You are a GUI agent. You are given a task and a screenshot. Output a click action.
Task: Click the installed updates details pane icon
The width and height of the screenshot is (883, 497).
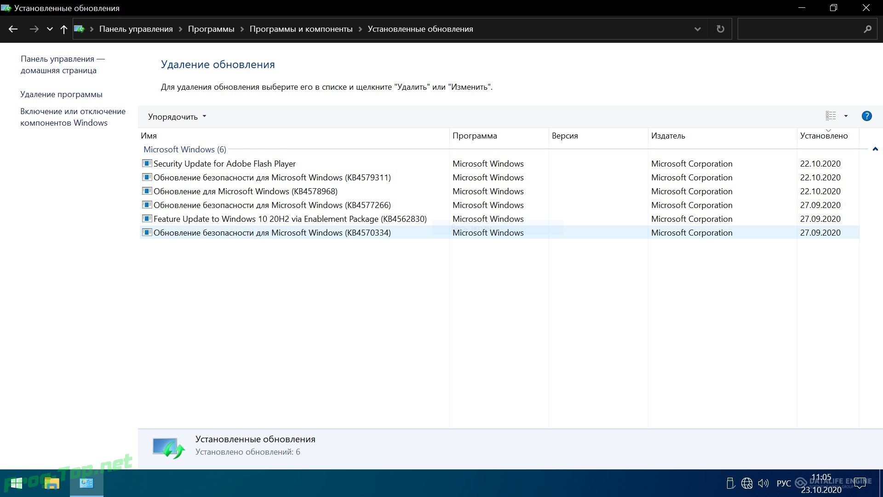(168, 448)
